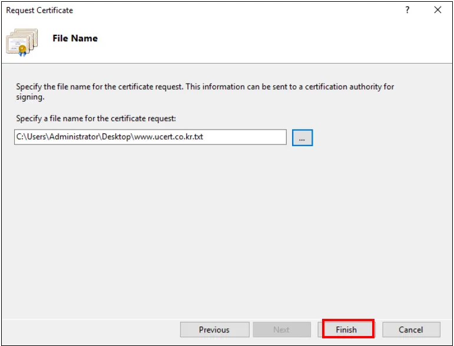Cancel the certificate request wizard

pyautogui.click(x=411, y=329)
